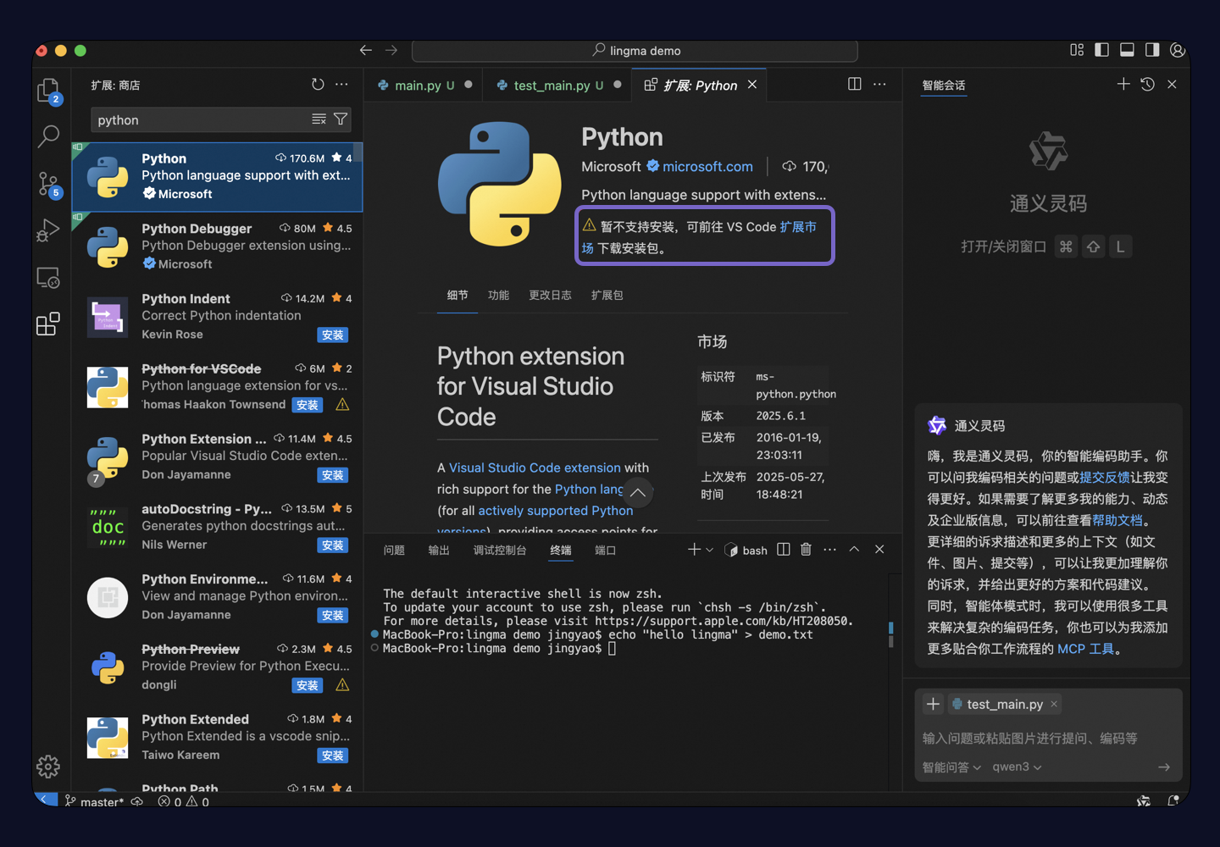Viewport: 1220px width, 847px height.
Task: Clear extension search results icon
Action: point(319,119)
